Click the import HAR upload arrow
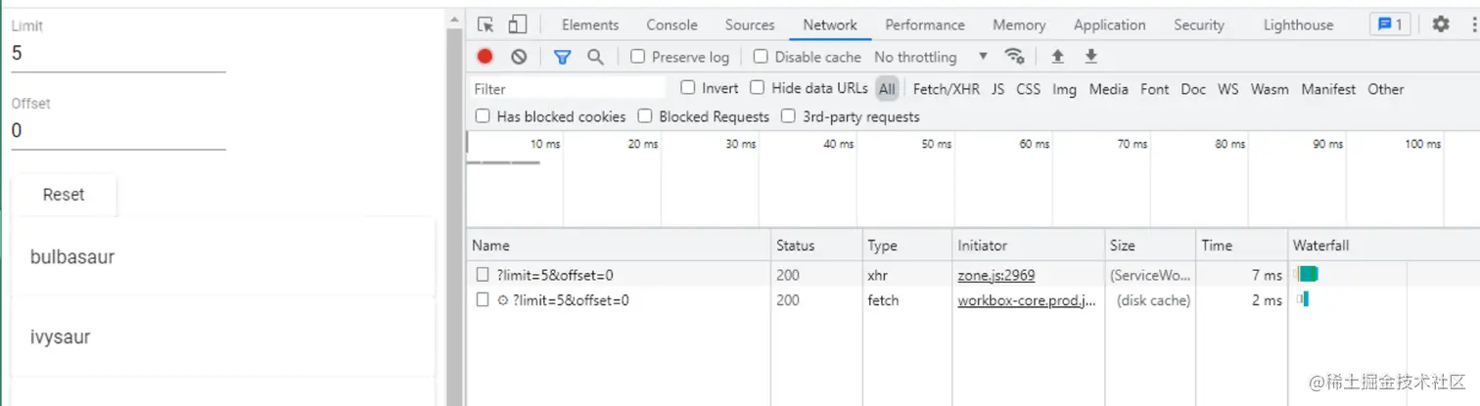The height and width of the screenshot is (406, 1480). pyautogui.click(x=1057, y=57)
